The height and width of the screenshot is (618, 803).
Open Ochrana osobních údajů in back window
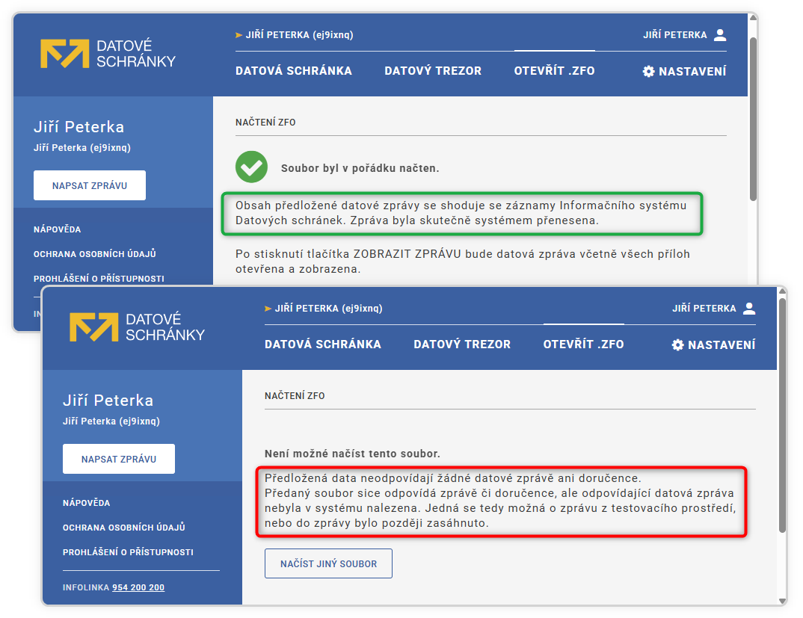(x=95, y=254)
